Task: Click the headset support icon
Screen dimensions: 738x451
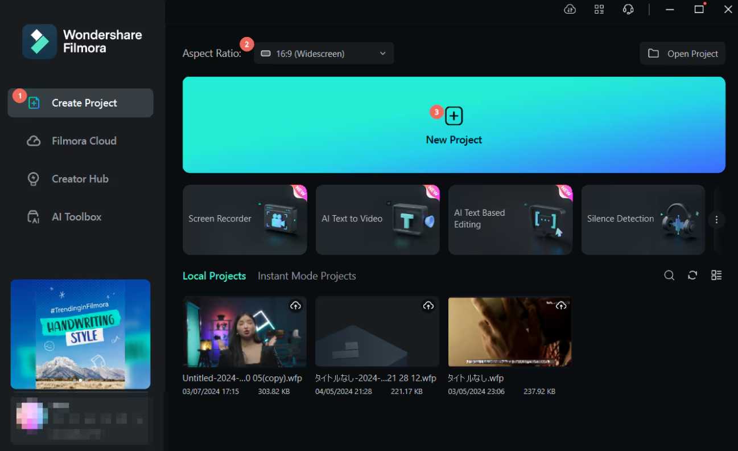Action: pyautogui.click(x=628, y=9)
